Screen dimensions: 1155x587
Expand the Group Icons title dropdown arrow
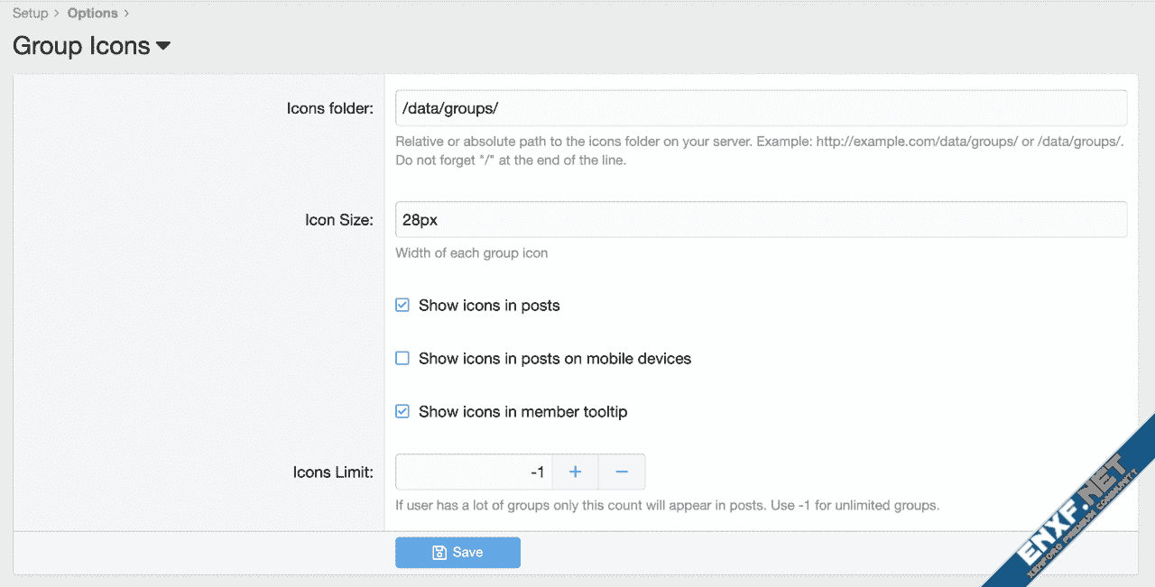pyautogui.click(x=163, y=46)
